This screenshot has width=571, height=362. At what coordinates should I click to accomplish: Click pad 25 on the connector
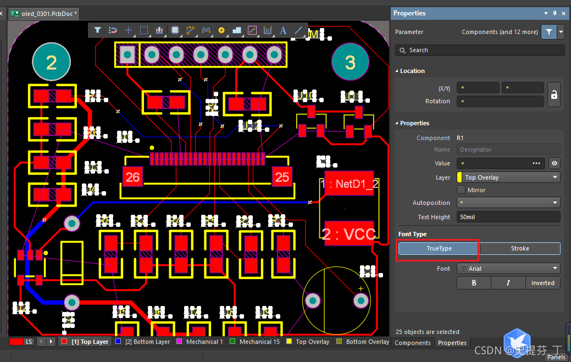coord(282,177)
